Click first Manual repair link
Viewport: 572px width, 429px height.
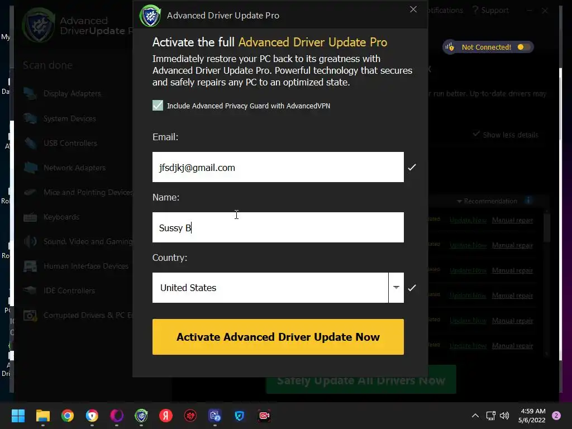click(512, 220)
